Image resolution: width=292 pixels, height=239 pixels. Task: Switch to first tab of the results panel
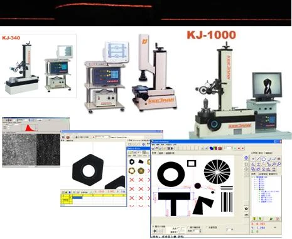coord(253,174)
